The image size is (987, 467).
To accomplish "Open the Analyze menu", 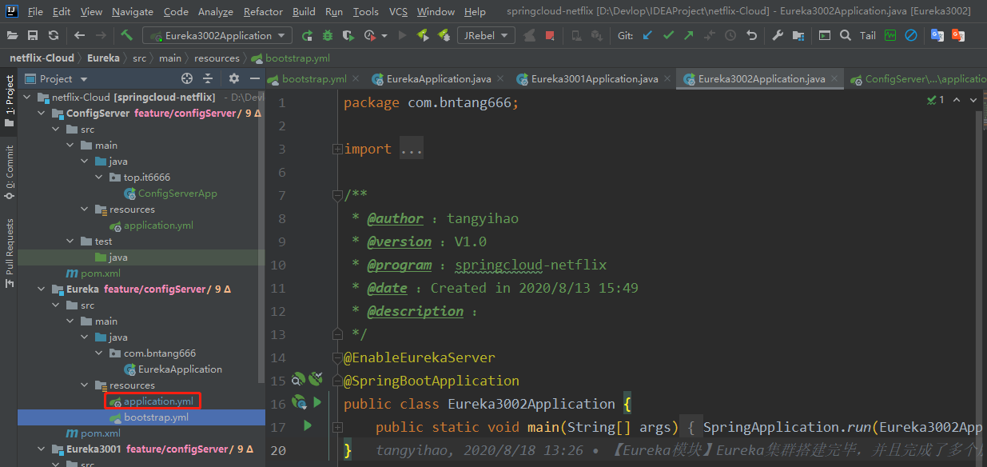I will 215,12.
